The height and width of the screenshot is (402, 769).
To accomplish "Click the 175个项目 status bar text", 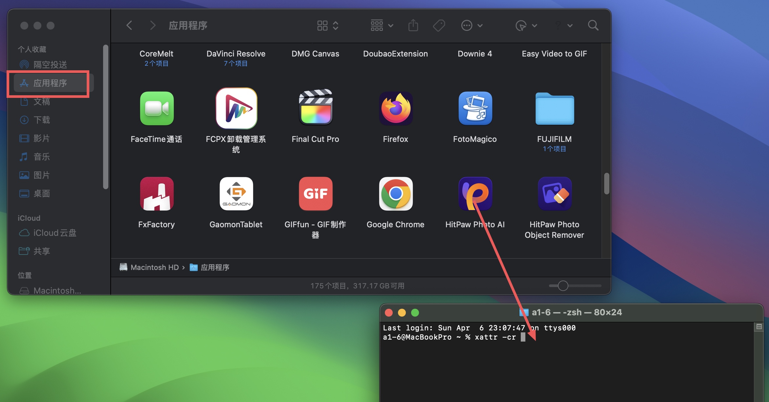I will (x=357, y=286).
